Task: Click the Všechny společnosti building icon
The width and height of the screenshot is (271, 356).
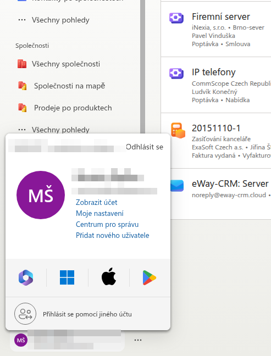Action: click(x=22, y=64)
